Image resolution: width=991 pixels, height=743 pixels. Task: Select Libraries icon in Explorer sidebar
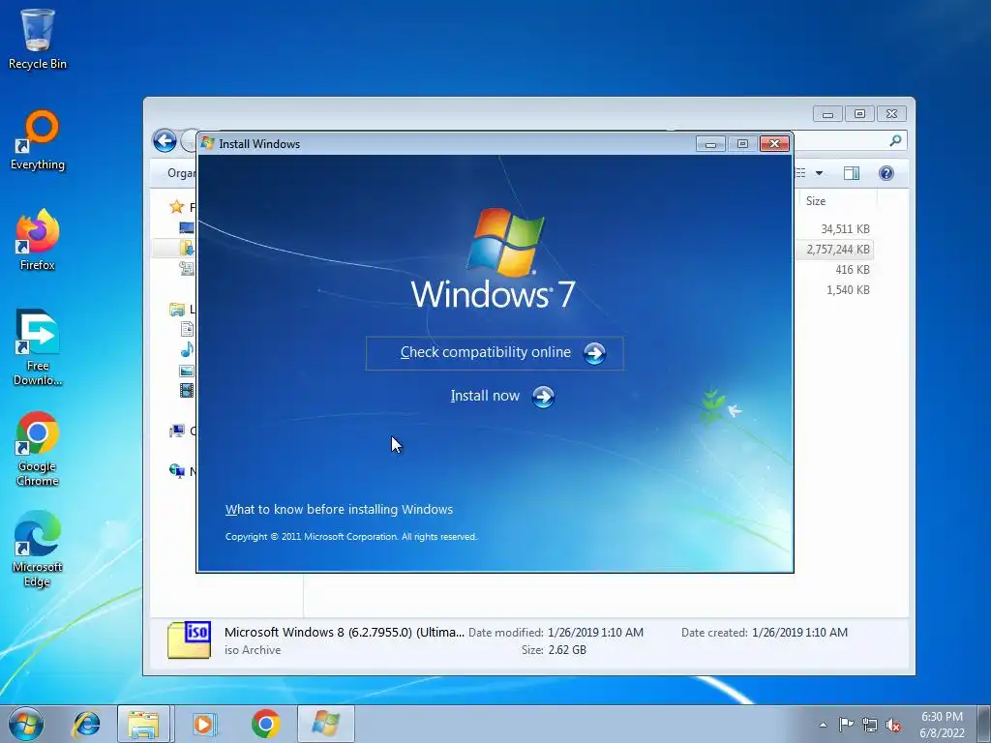pyautogui.click(x=177, y=309)
